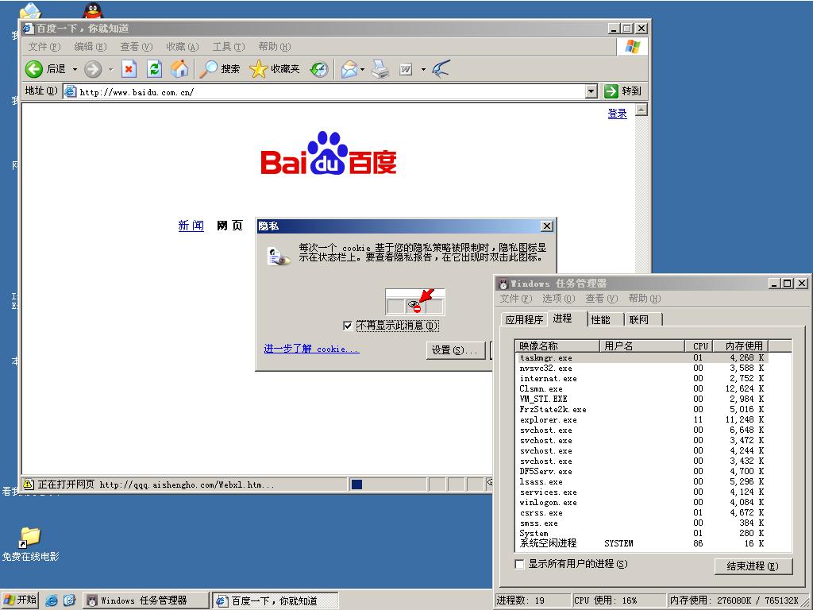Click 设置 button in privacy dialog
Image resolution: width=813 pixels, height=610 pixels.
pyautogui.click(x=455, y=350)
